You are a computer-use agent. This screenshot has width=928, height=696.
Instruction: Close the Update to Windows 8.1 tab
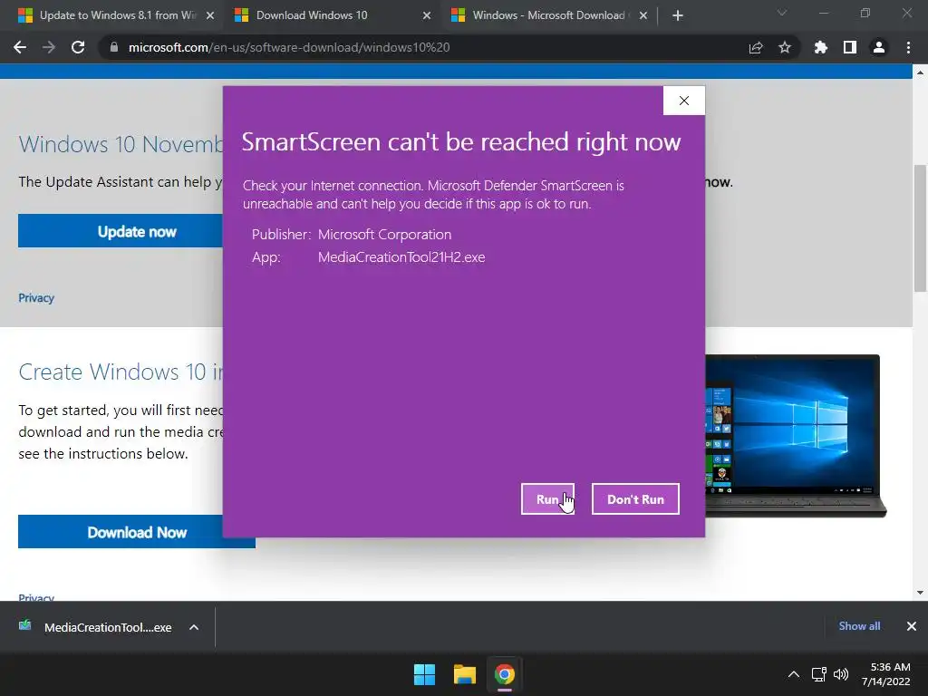(210, 15)
